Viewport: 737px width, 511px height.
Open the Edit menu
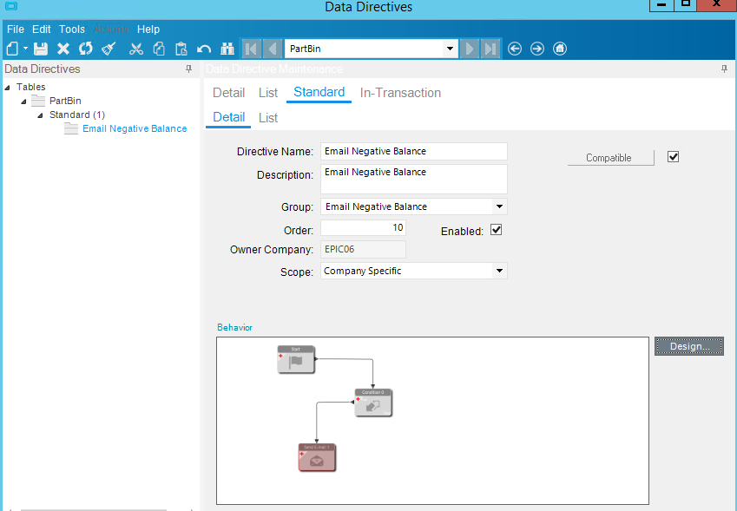pyautogui.click(x=42, y=29)
